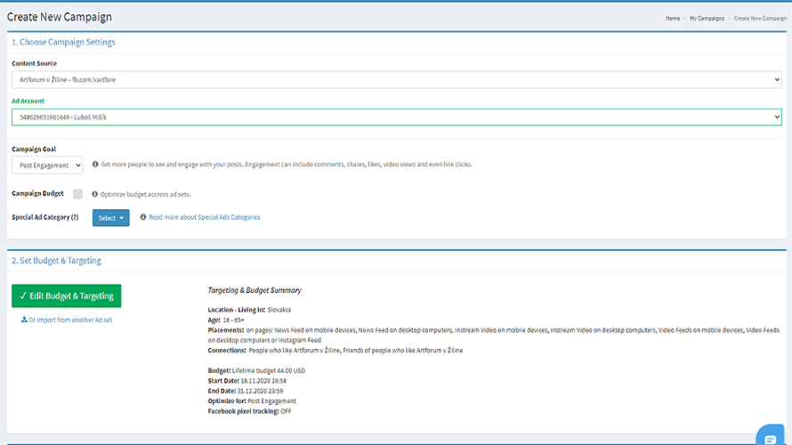Click Edit Budget & Targeting button
This screenshot has height=445, width=792.
pyautogui.click(x=66, y=295)
